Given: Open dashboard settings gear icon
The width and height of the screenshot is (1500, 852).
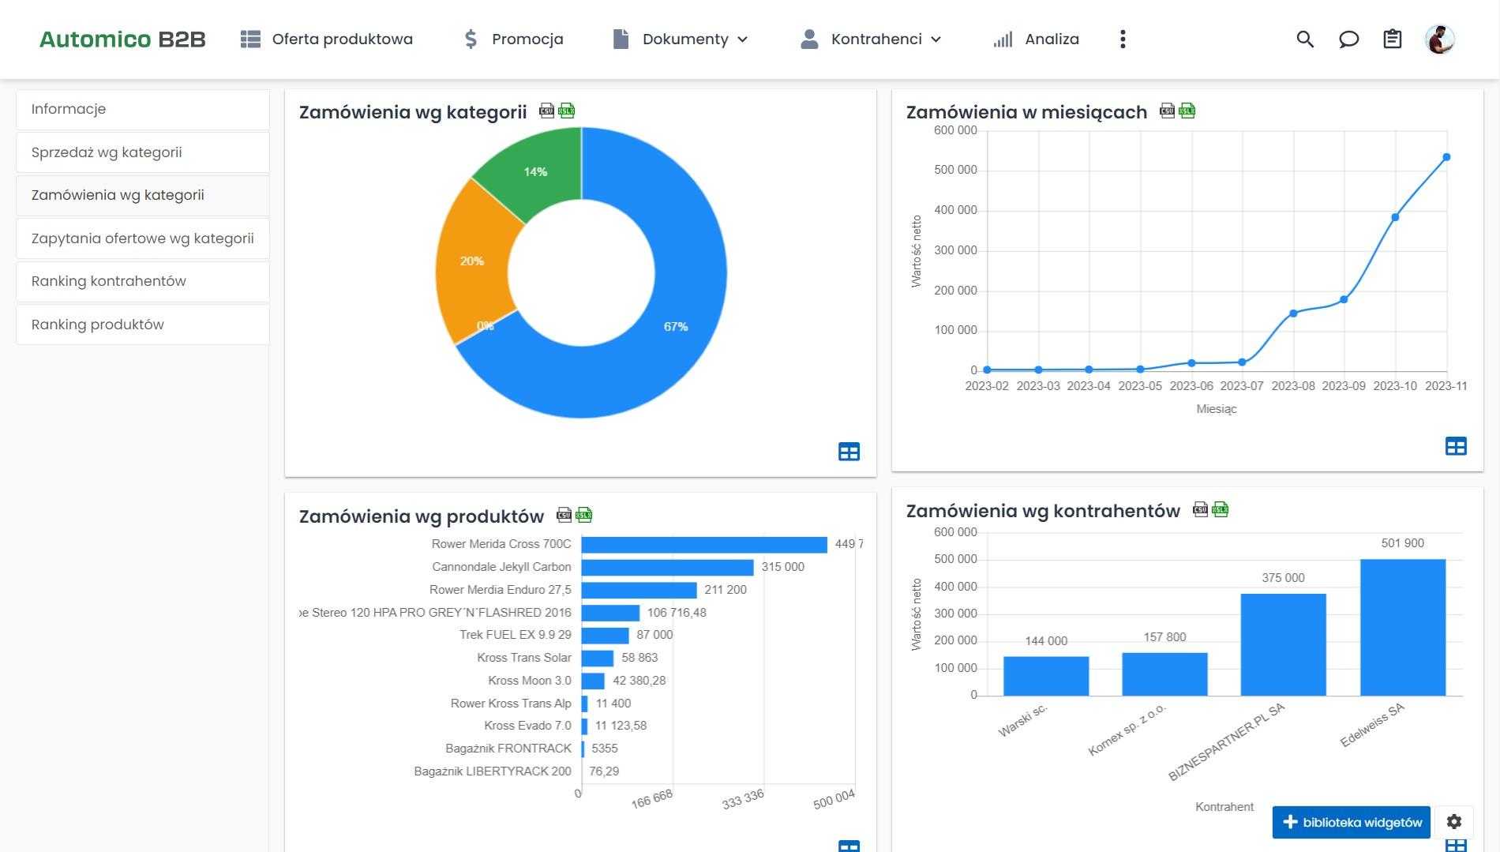Looking at the screenshot, I should coord(1454,822).
